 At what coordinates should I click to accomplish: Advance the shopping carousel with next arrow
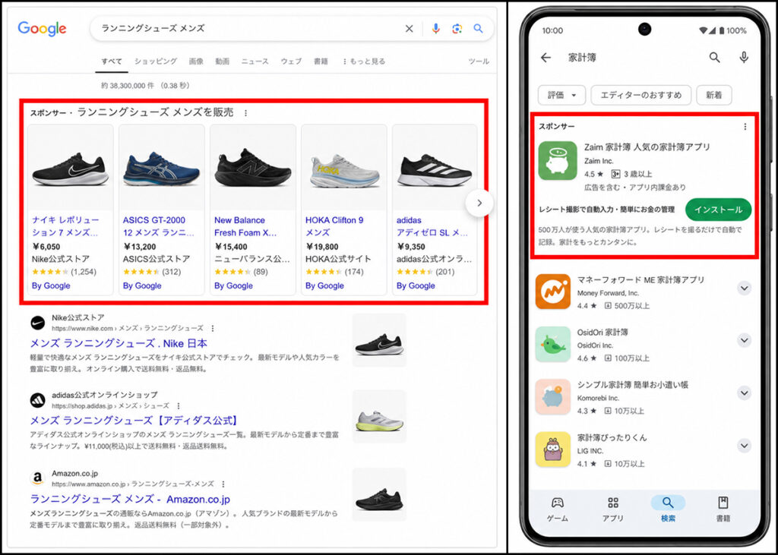479,203
